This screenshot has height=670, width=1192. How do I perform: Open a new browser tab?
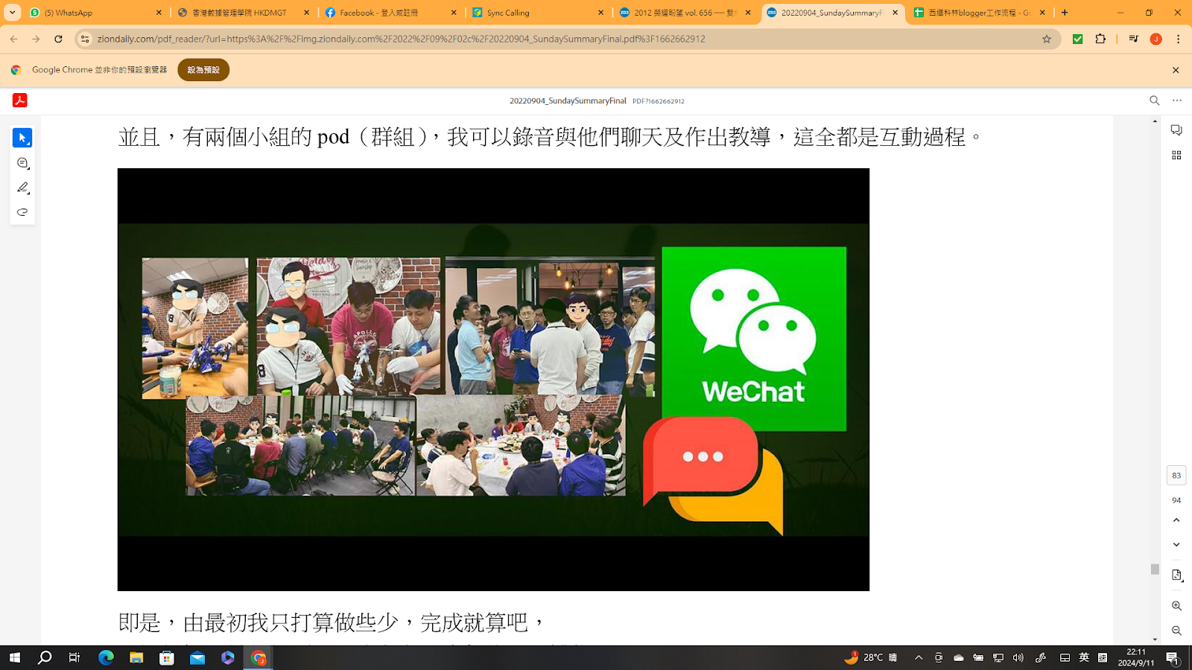(1065, 13)
